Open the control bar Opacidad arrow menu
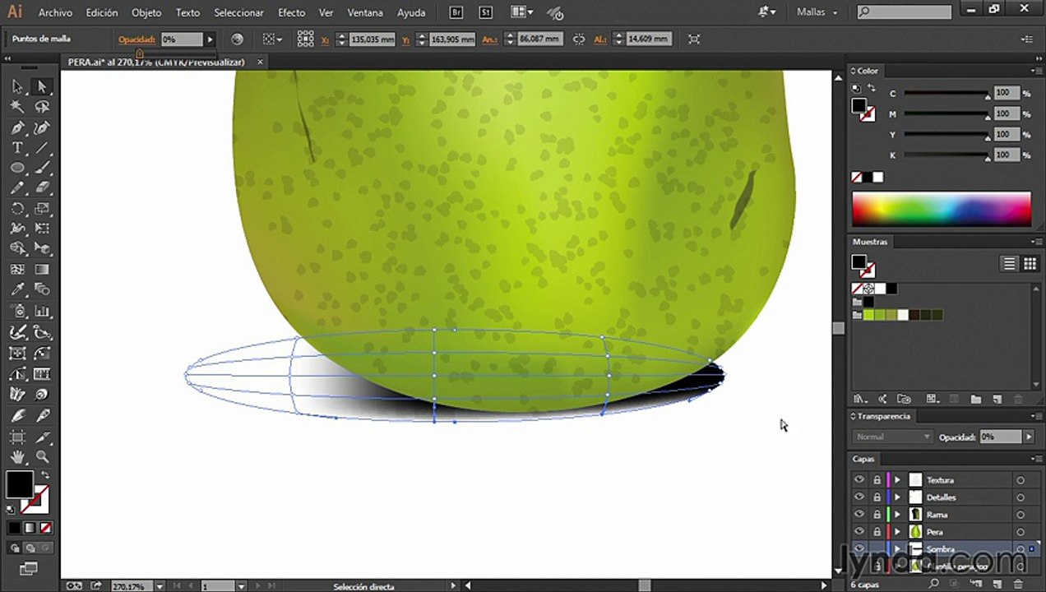1046x592 pixels. click(210, 39)
